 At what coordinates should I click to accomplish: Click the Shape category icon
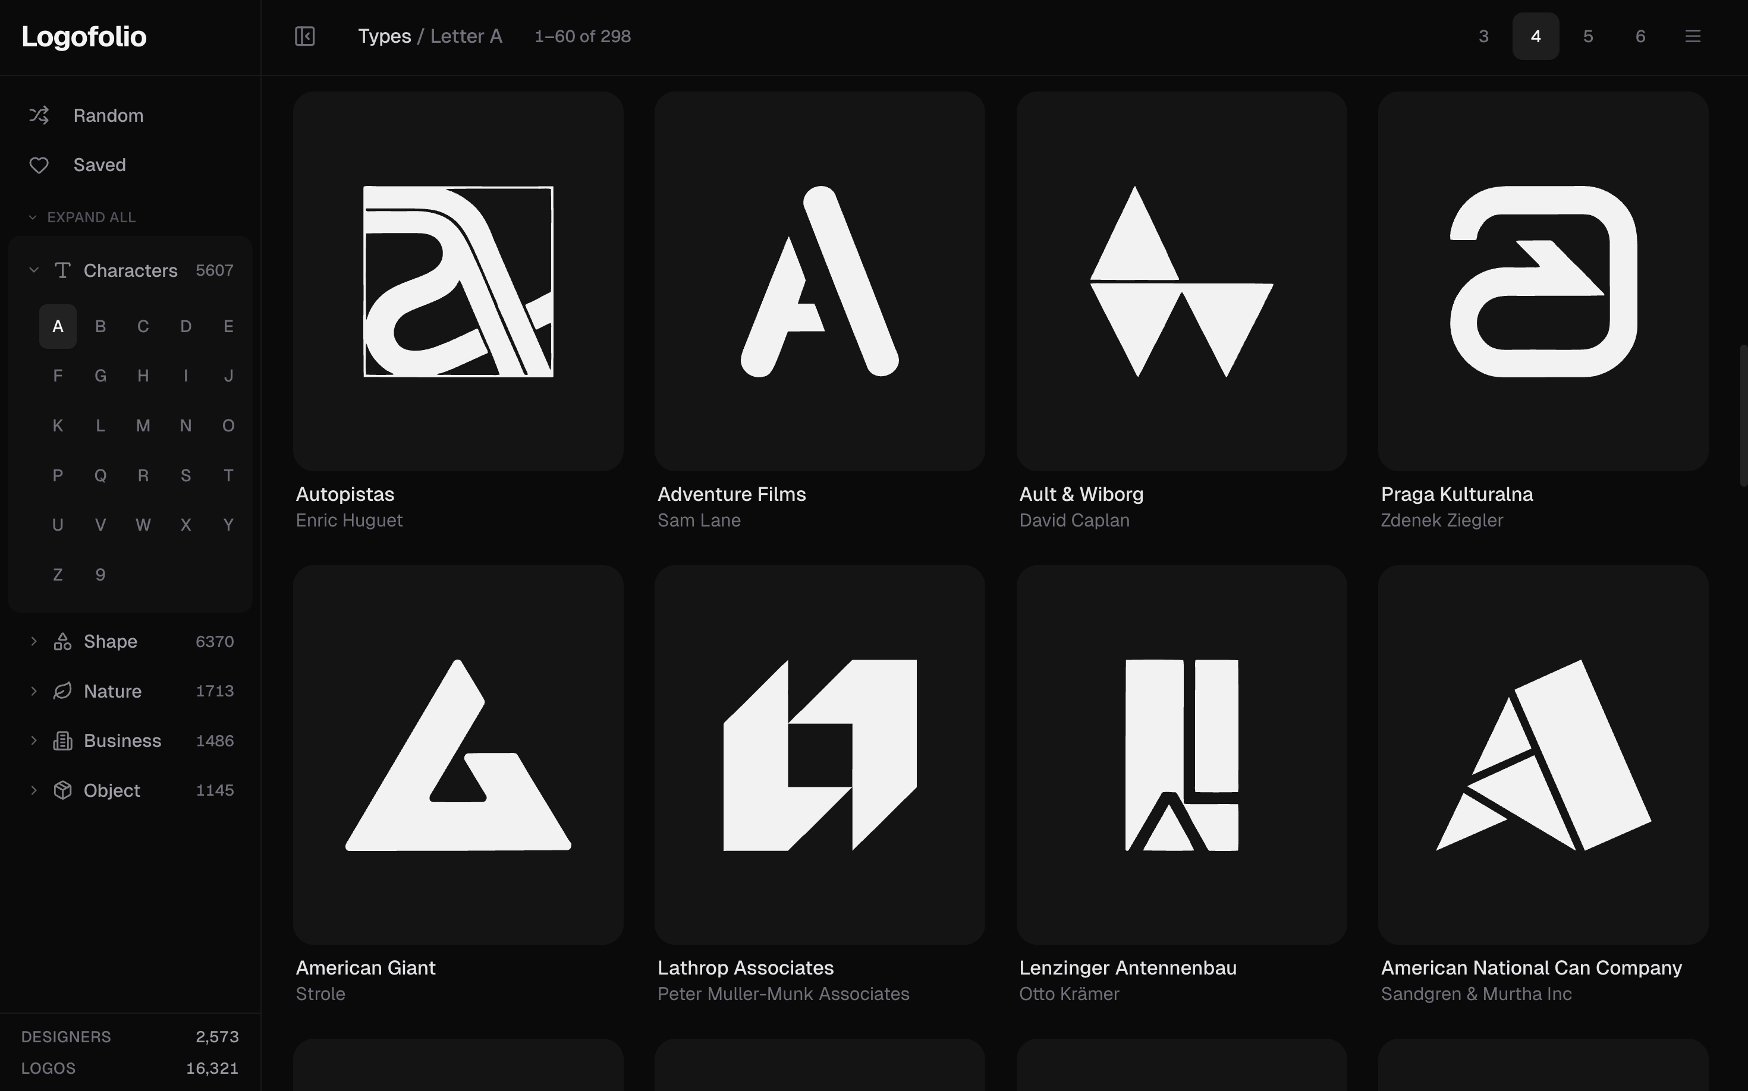[63, 642]
